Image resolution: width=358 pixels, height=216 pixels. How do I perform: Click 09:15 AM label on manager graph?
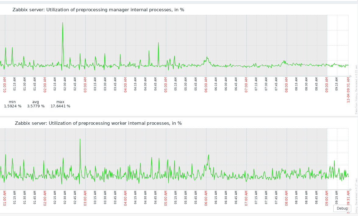[x=337, y=84]
